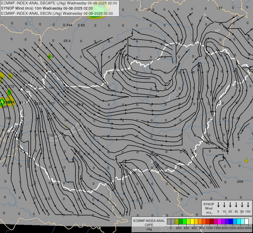Select the white swatch ending at 6000

[247, 222]
